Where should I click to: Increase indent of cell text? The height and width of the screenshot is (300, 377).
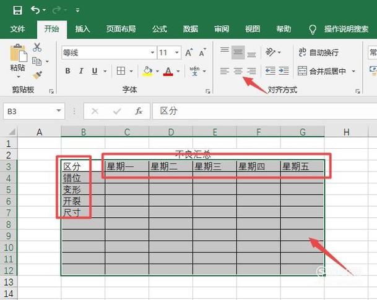point(284,71)
